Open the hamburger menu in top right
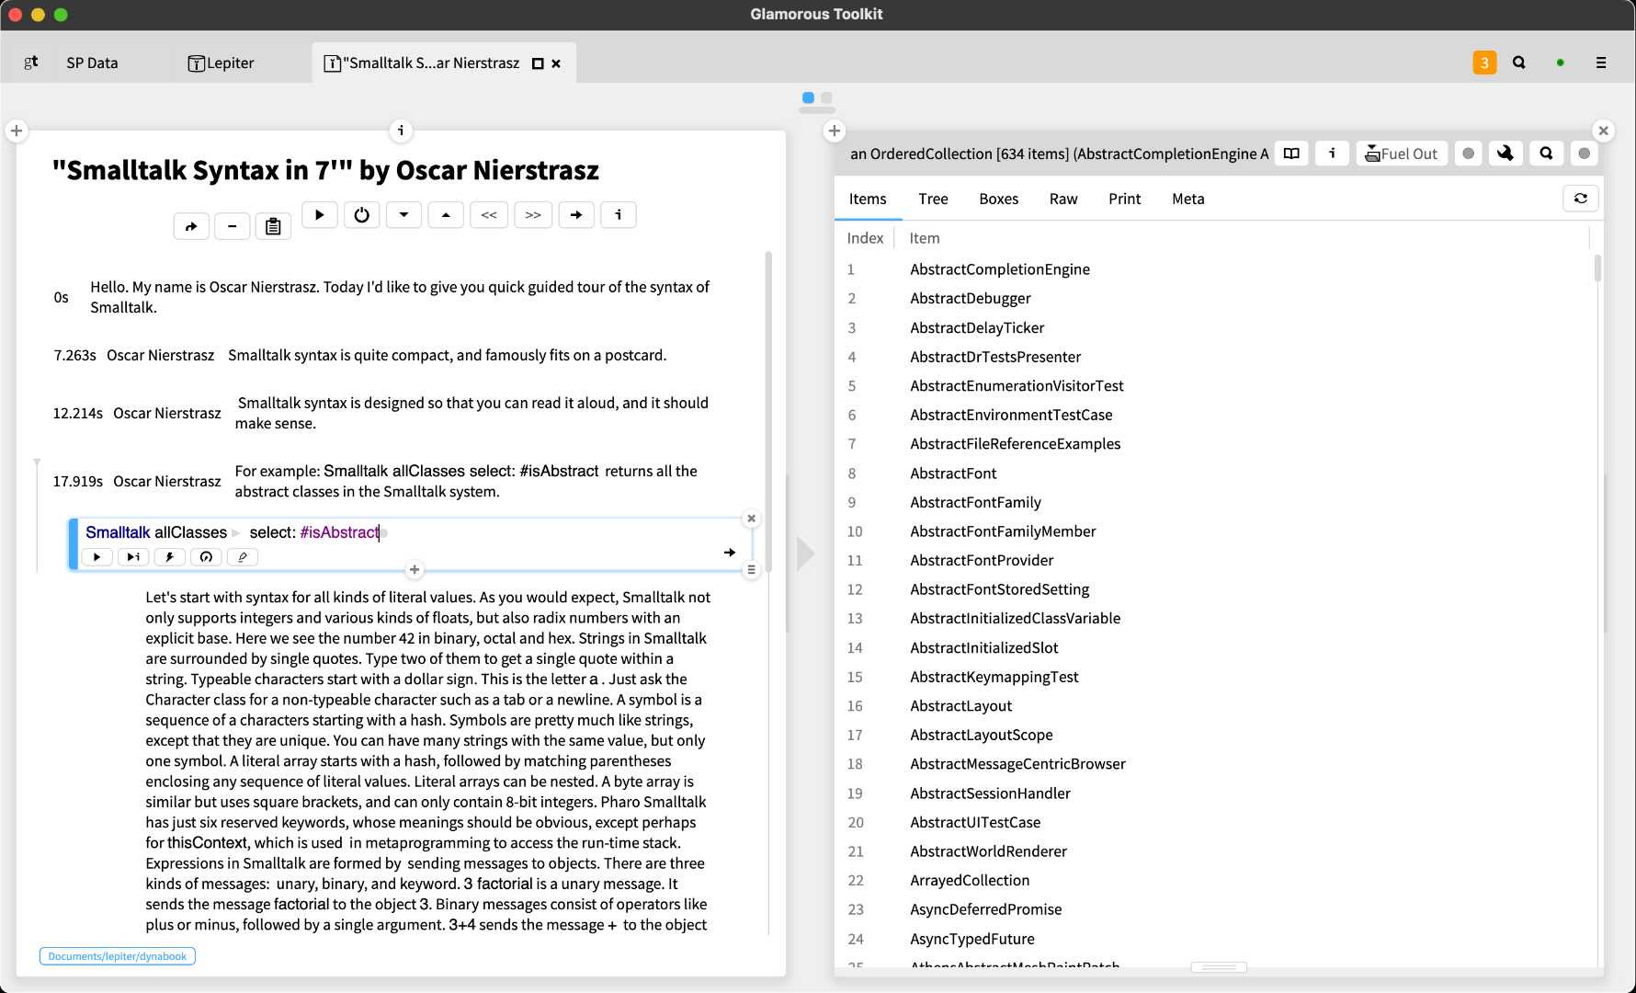This screenshot has width=1636, height=993. [1601, 63]
